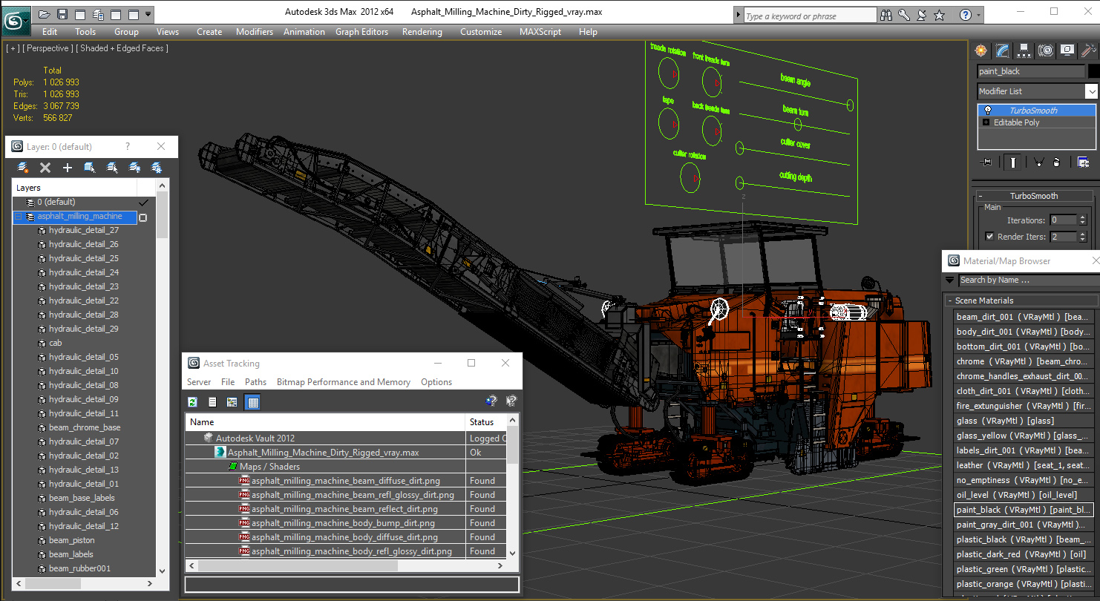
Task: Open quick access toolbar customize dropdown arrow
Action: 148,14
